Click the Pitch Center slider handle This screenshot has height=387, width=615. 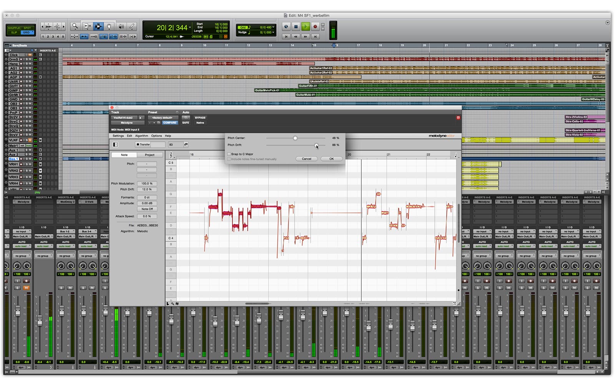coord(295,138)
